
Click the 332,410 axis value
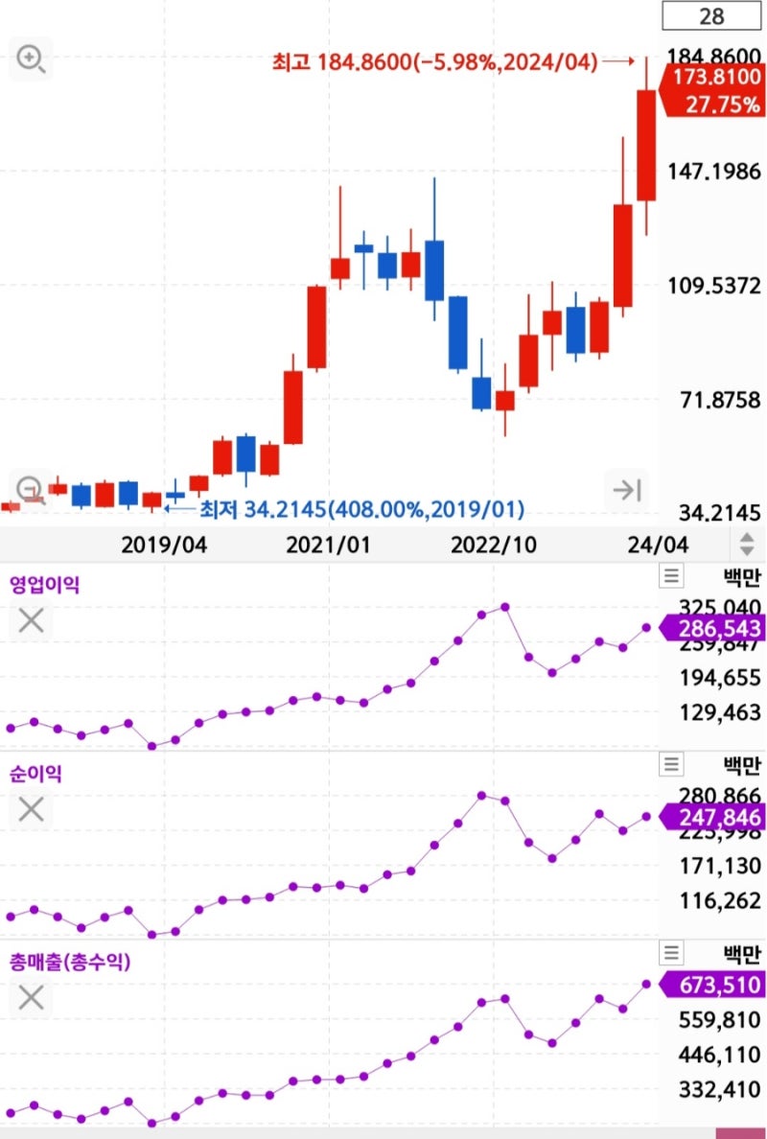click(720, 1089)
